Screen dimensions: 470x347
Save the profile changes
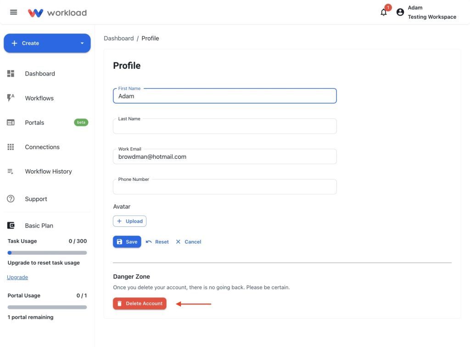coord(127,242)
